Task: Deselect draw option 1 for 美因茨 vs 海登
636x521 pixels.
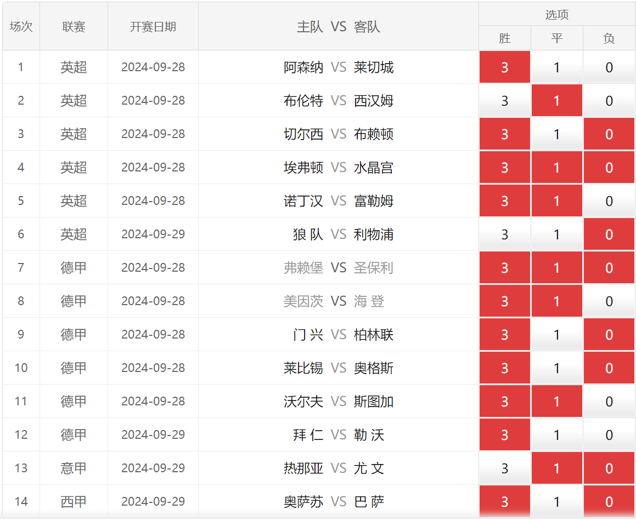Action: 556,301
